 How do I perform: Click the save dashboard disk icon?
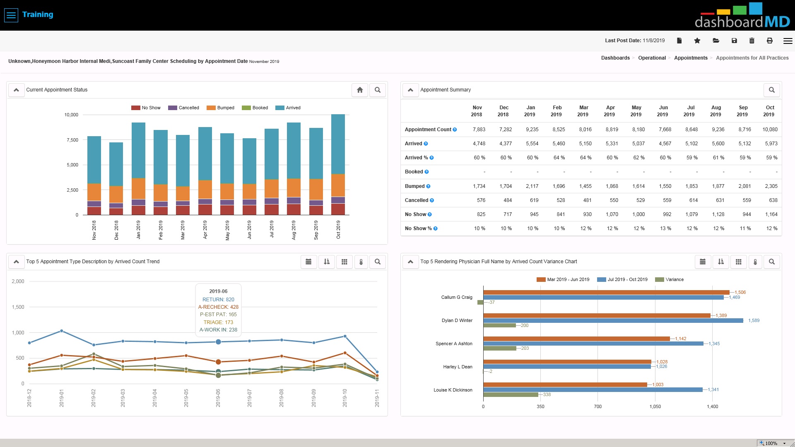(x=734, y=41)
